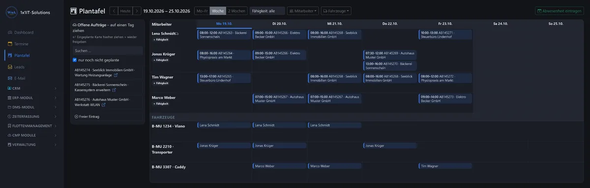This screenshot has width=590, height=188.
Task: Expand the CRM menu section
Action: (x=32, y=88)
